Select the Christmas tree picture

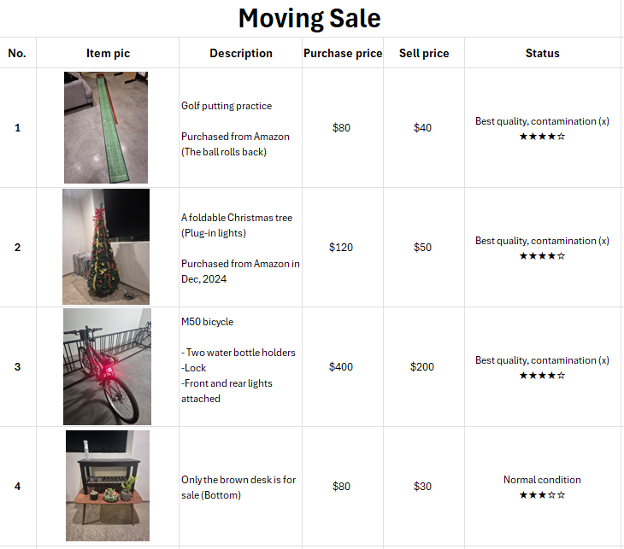[106, 247]
